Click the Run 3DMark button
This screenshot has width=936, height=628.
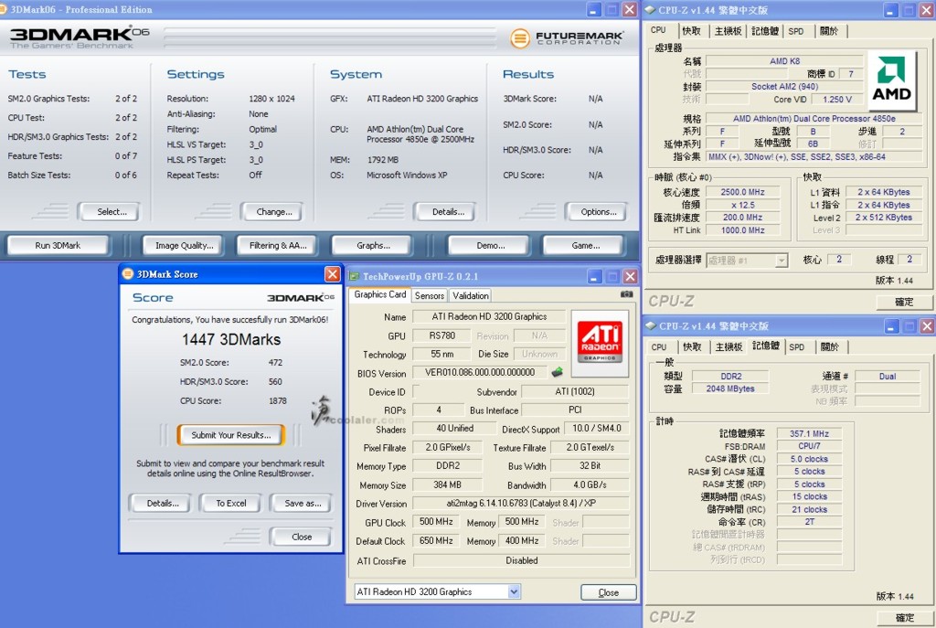click(x=58, y=245)
